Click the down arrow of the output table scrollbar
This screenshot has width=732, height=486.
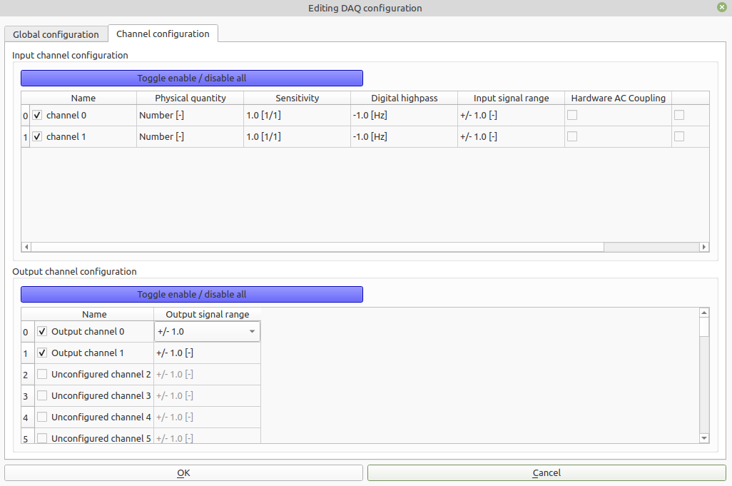point(704,438)
